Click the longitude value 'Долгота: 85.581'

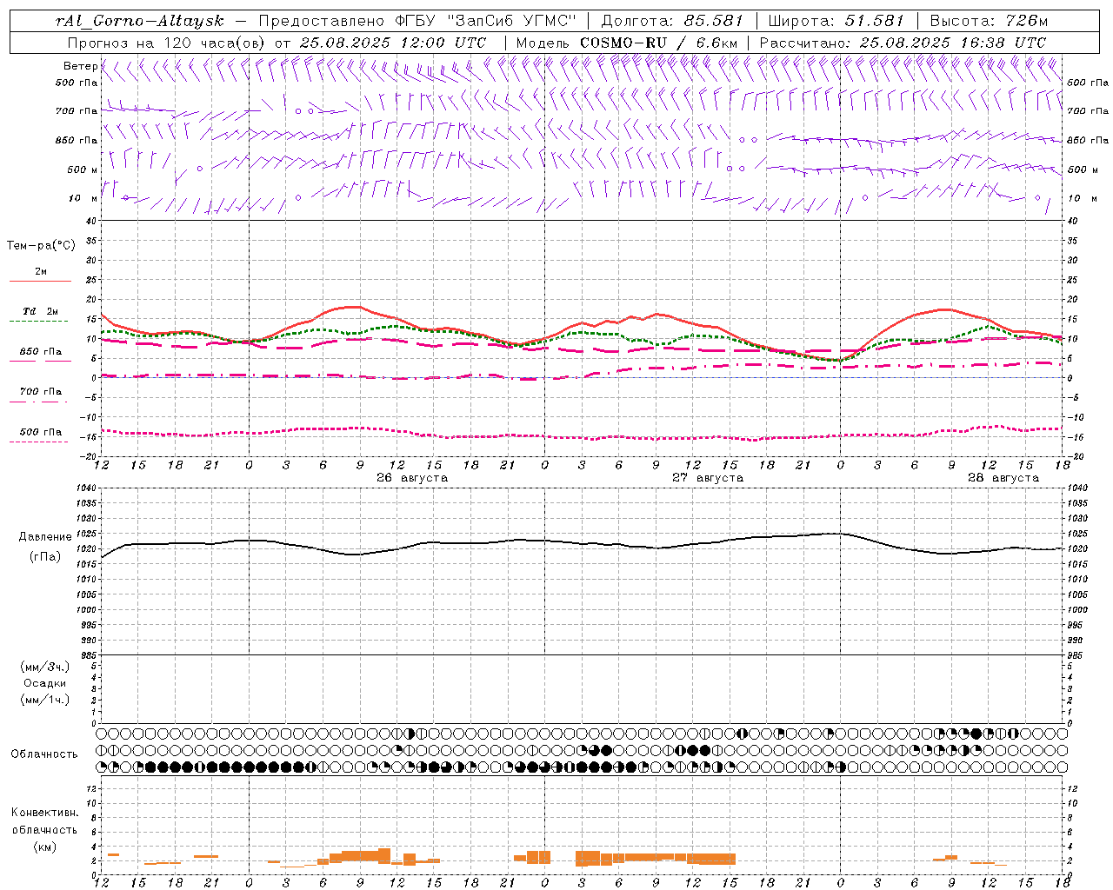[672, 21]
